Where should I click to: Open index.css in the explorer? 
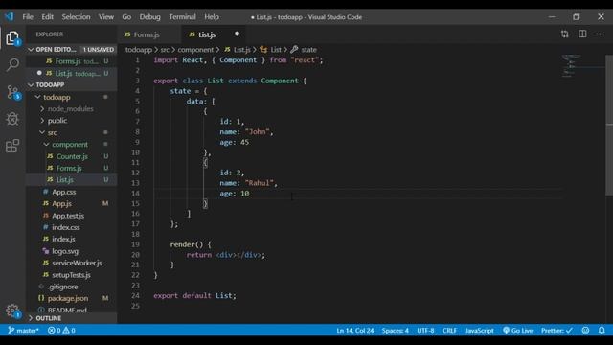pos(66,227)
